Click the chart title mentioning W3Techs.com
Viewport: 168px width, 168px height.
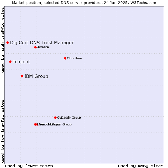(x=84, y=3)
